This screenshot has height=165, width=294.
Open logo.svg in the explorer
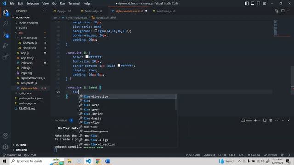coord(26,73)
